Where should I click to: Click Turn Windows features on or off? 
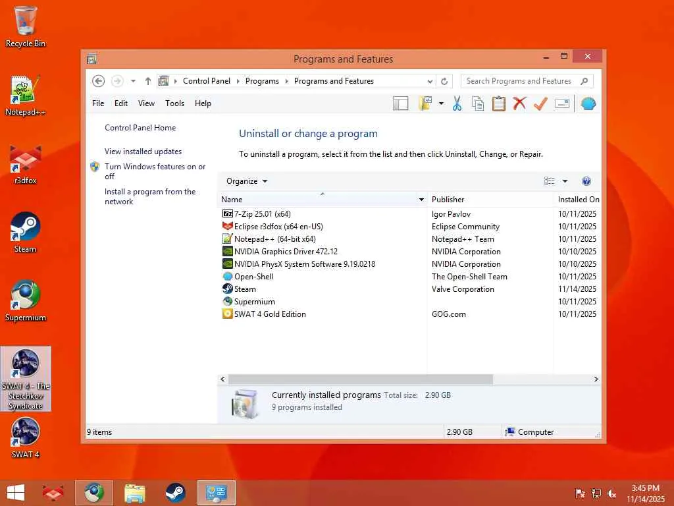point(155,171)
